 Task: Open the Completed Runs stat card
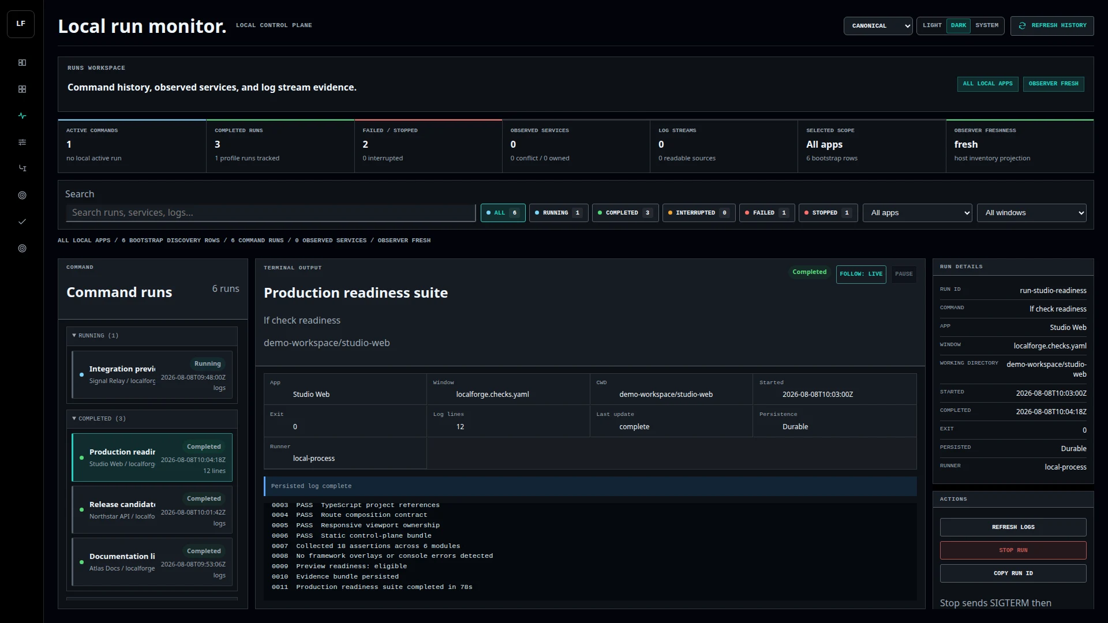click(280, 146)
